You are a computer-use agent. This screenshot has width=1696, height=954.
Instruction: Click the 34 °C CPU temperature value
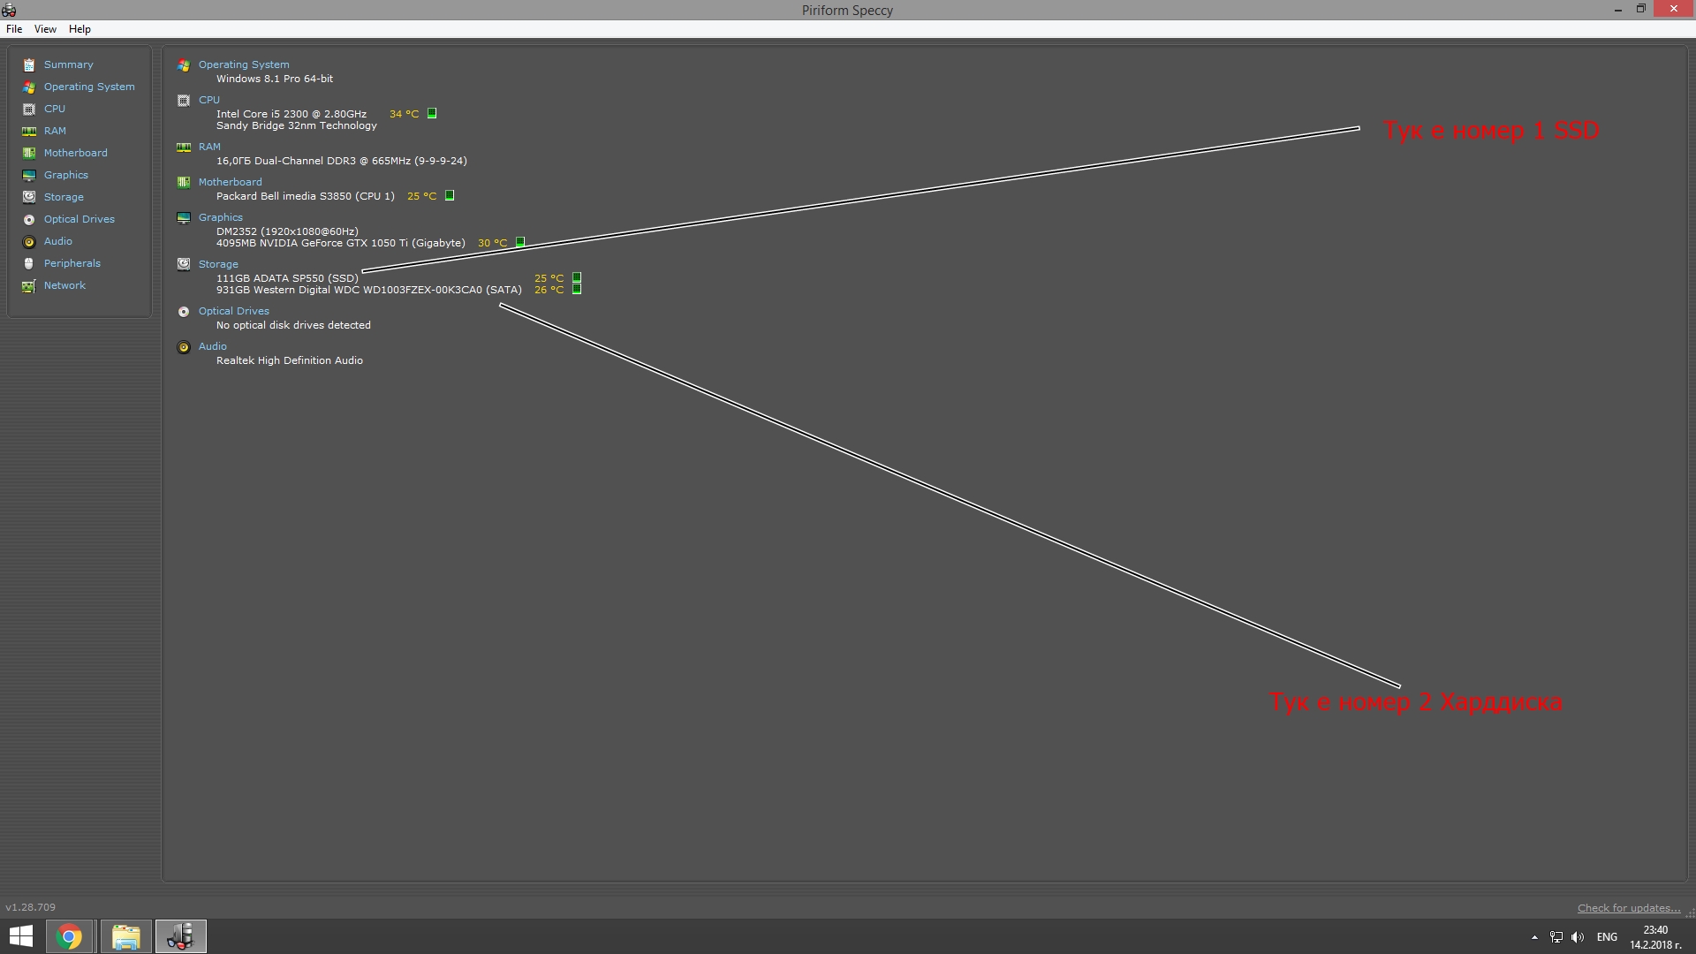point(405,114)
